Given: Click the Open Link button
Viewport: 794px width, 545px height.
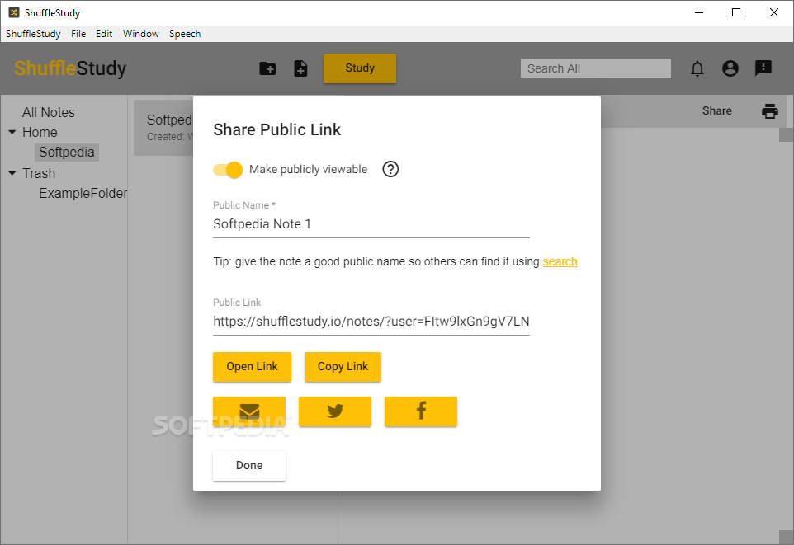Looking at the screenshot, I should point(253,366).
